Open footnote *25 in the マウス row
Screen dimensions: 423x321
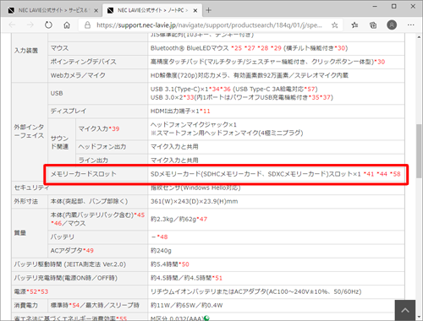click(x=237, y=48)
